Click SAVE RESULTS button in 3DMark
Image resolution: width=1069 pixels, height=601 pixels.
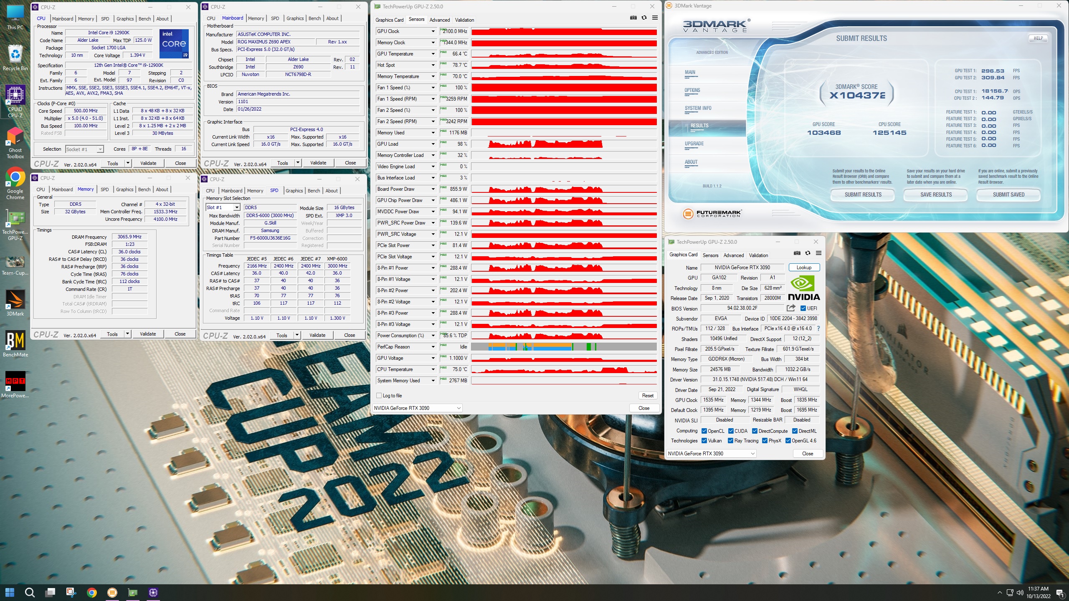(x=936, y=195)
